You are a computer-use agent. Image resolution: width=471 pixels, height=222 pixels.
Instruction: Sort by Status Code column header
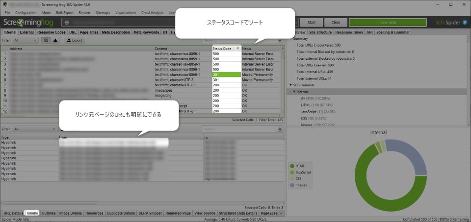(226, 49)
